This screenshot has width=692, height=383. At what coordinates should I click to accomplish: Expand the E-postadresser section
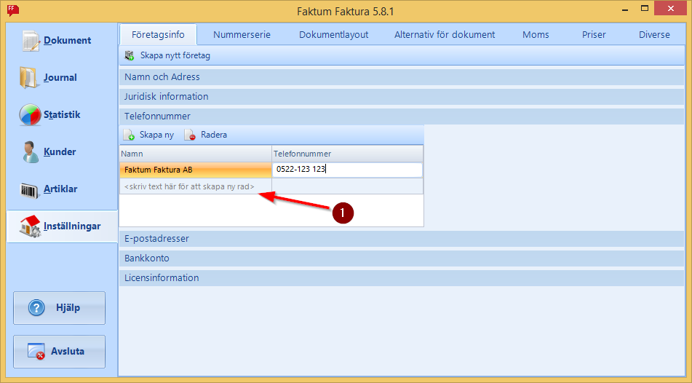tap(402, 239)
